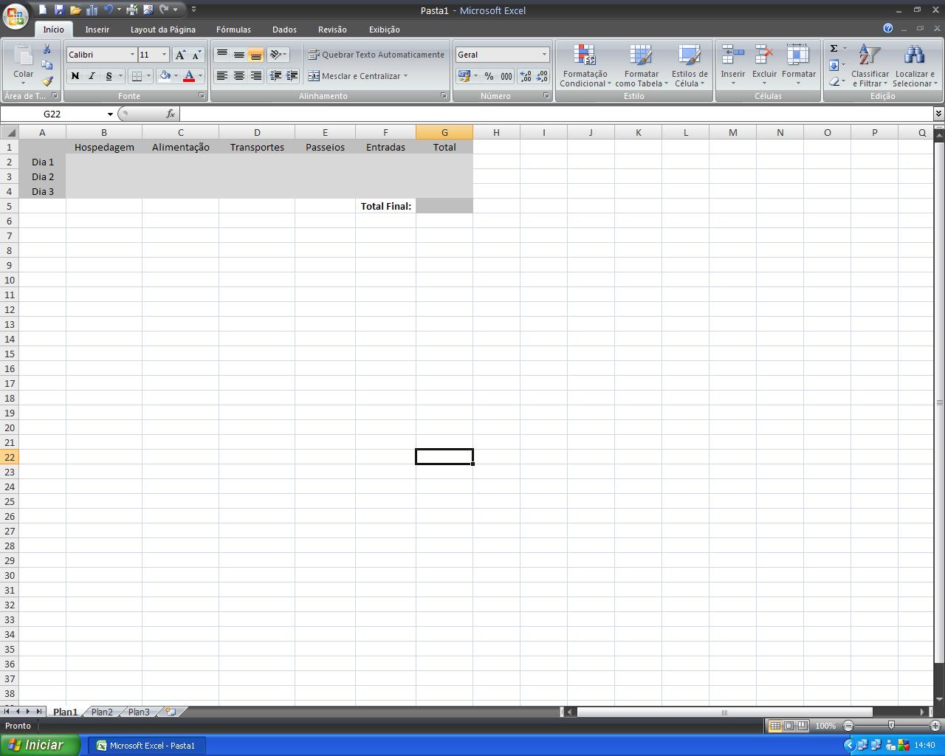Open the font name Calibri dropdown
This screenshot has width=945, height=756.
132,55
